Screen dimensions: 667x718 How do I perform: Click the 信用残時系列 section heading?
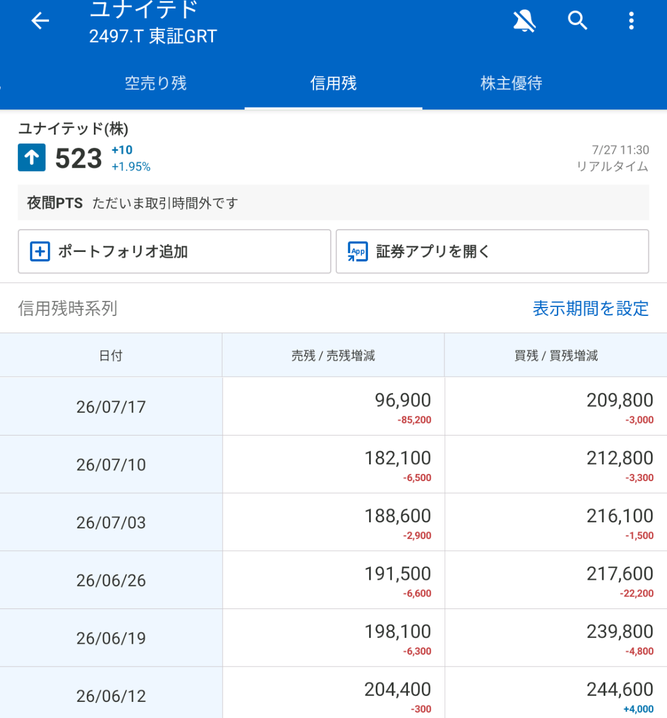click(68, 309)
